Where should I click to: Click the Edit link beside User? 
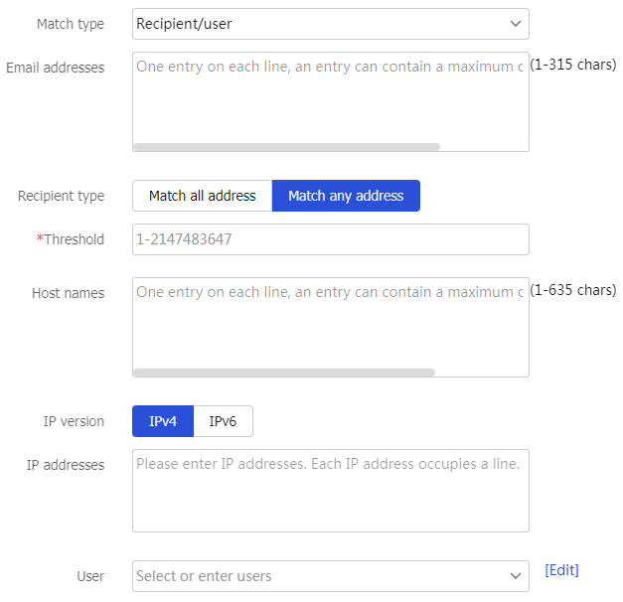(x=561, y=570)
